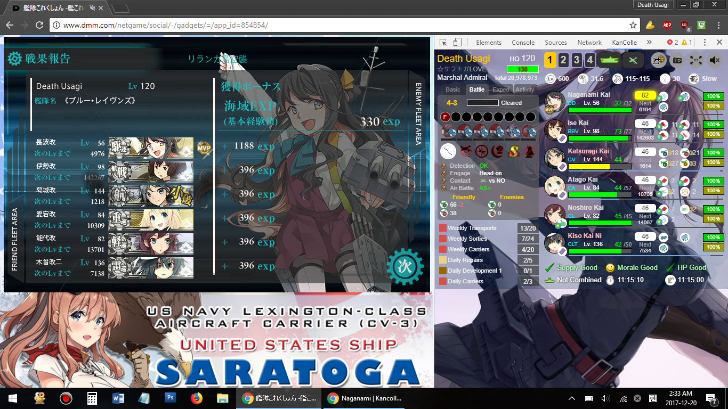Go back to previous page
This screenshot has width=728, height=409.
pyautogui.click(x=9, y=25)
